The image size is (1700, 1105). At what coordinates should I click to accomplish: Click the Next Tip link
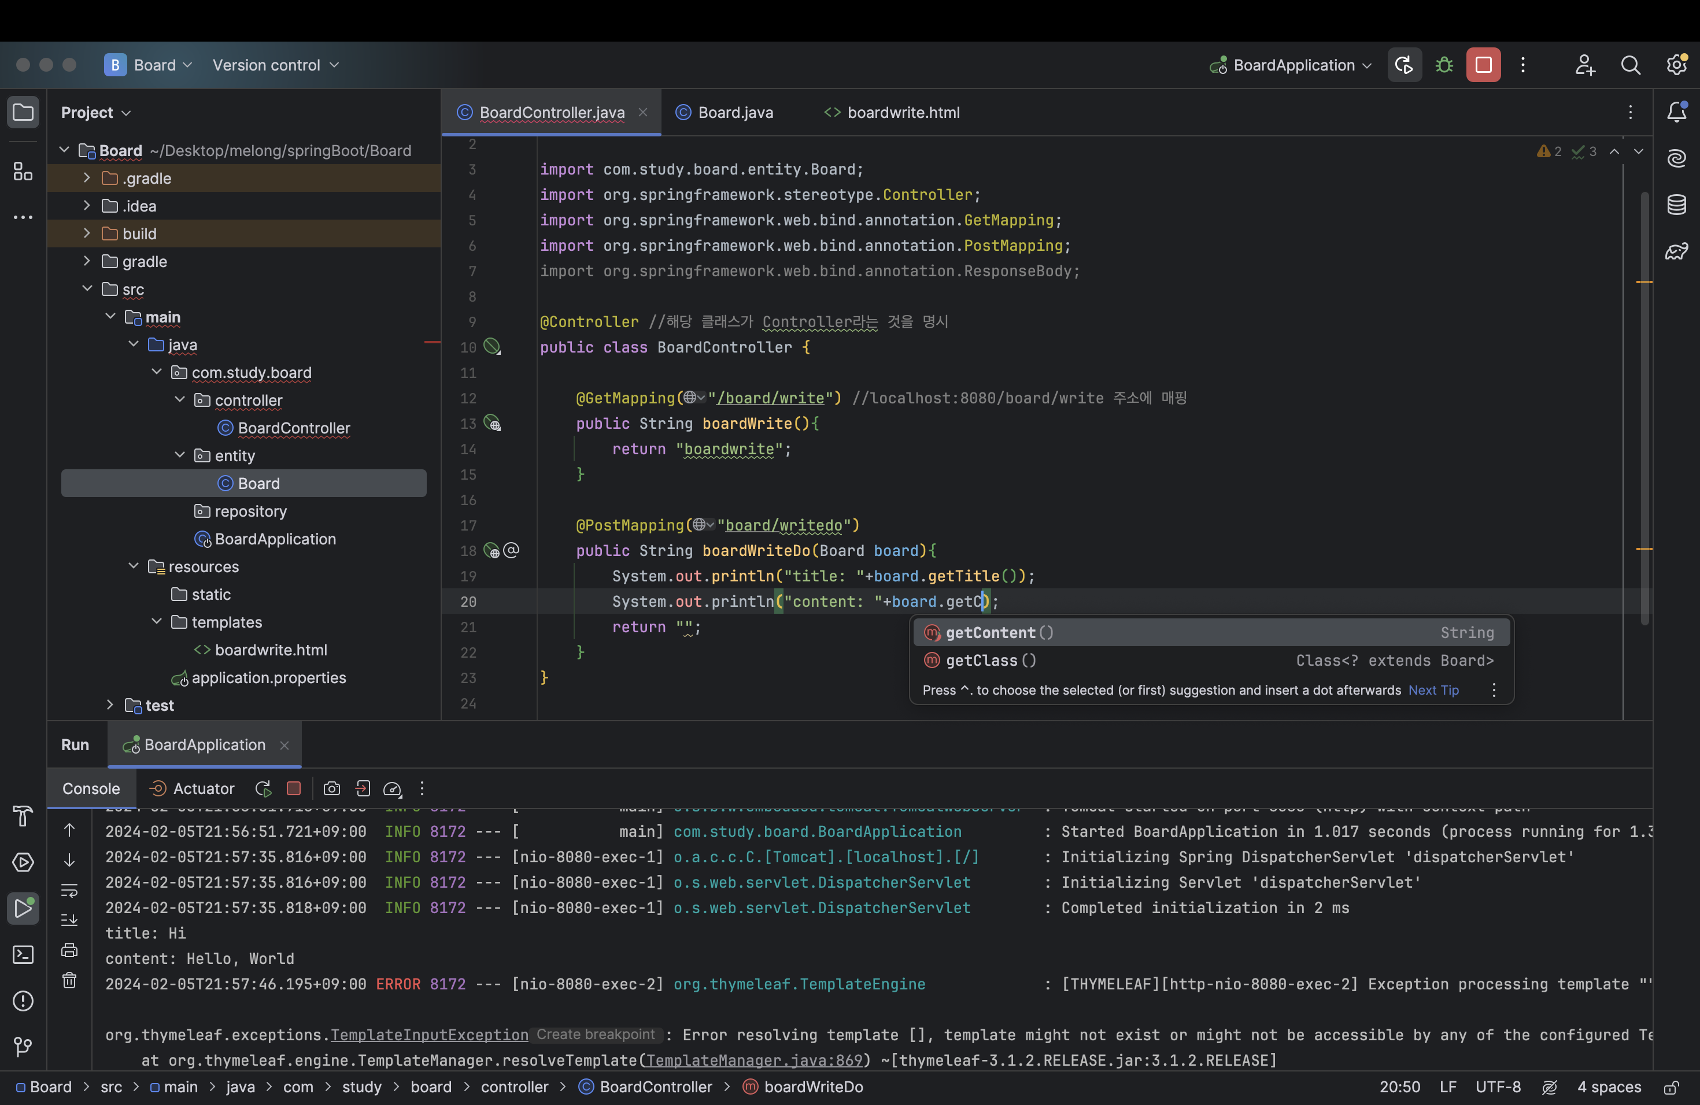[1433, 690]
